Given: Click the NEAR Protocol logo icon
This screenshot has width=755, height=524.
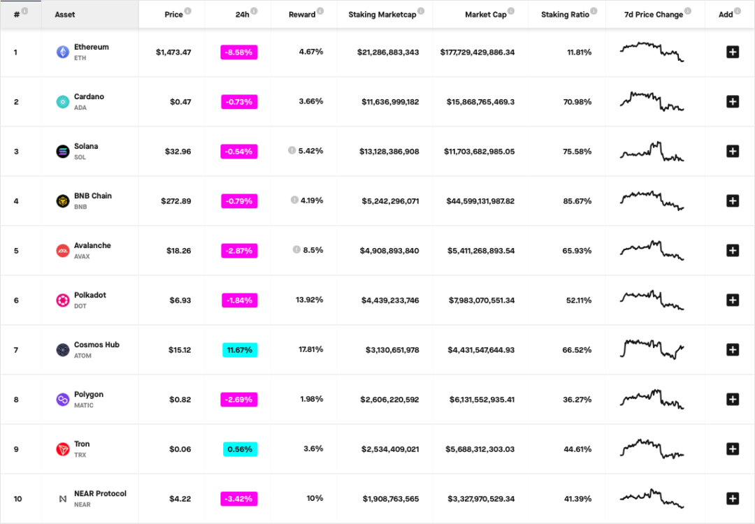Looking at the screenshot, I should pyautogui.click(x=63, y=498).
